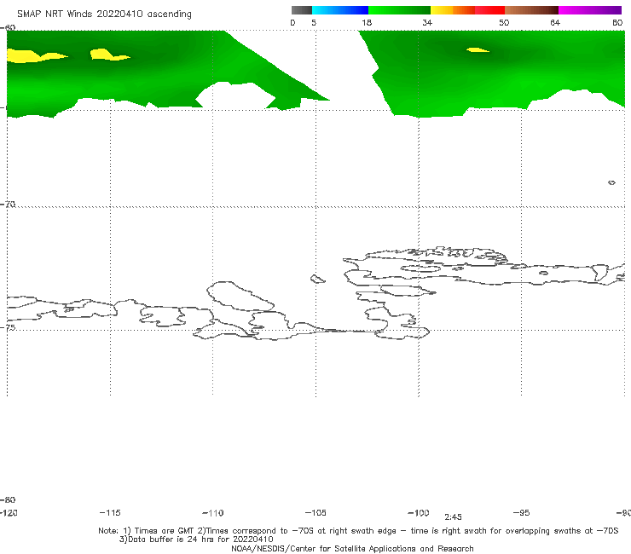Click the longitude label '-115'

tap(110, 512)
